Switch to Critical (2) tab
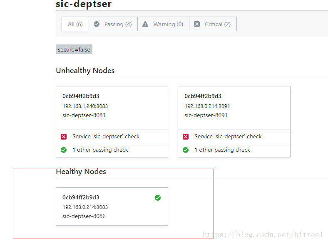 point(213,24)
